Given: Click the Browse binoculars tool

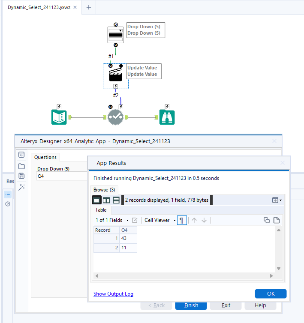Looking at the screenshot, I should point(167,117).
